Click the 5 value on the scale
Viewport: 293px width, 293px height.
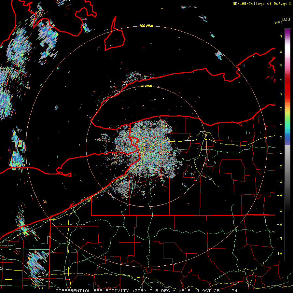pos(281,65)
